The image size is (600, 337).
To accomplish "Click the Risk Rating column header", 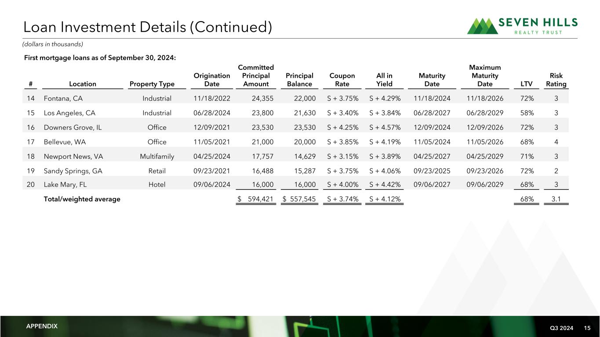I will 556,80.
